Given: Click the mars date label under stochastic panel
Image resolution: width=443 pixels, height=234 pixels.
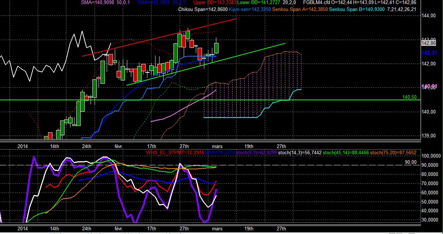Looking at the screenshot, I should (216, 228).
